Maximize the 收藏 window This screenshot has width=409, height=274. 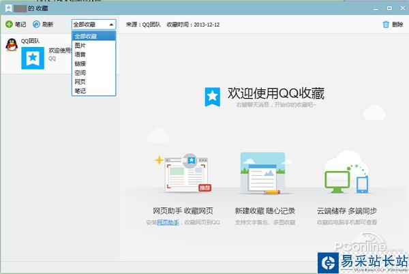(x=389, y=8)
